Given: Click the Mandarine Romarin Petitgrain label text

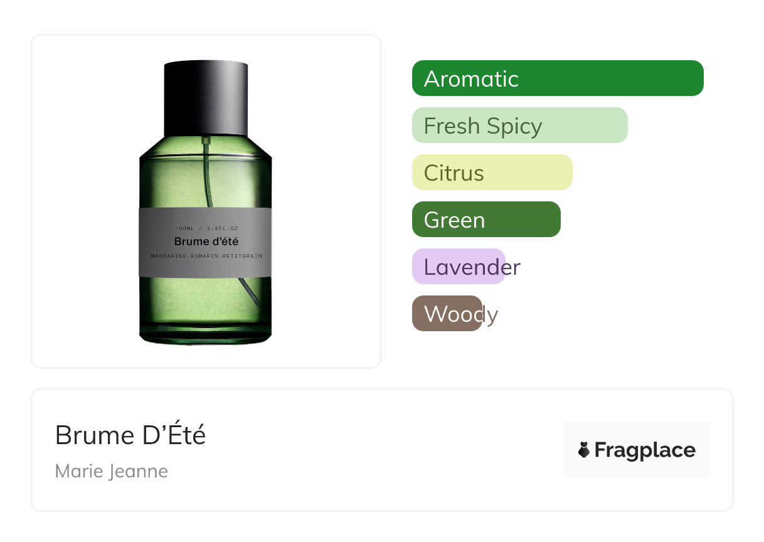Looking at the screenshot, I should tap(206, 256).
